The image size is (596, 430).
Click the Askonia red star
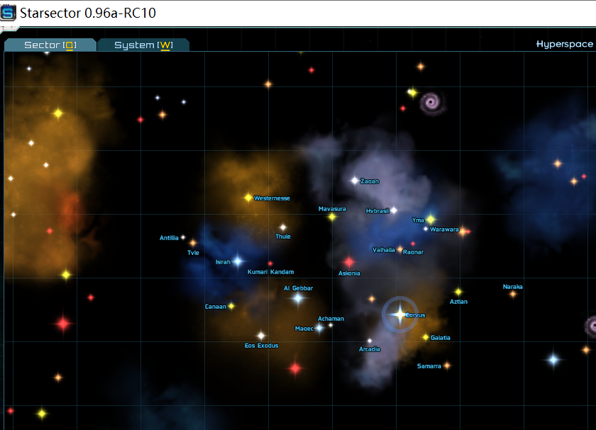click(x=348, y=262)
